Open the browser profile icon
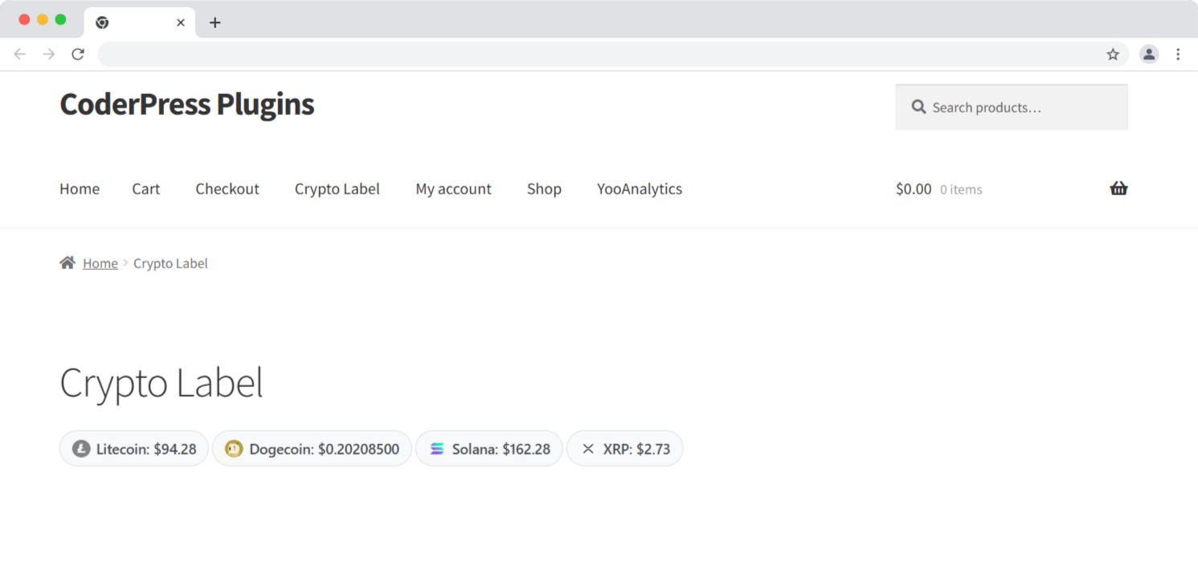 [1149, 55]
